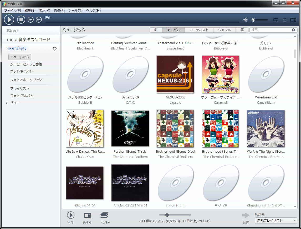Adjust the volume slider handle

(x=253, y=20)
